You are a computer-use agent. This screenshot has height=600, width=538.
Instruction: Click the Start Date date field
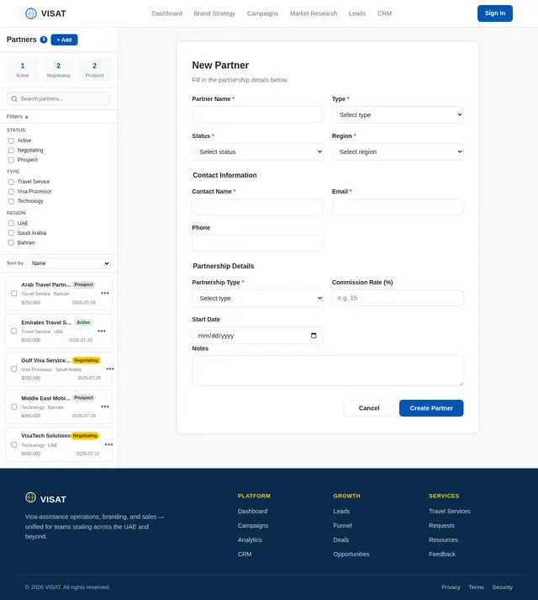click(257, 336)
